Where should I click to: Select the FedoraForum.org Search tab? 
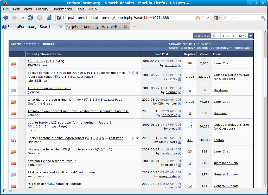click(33, 27)
